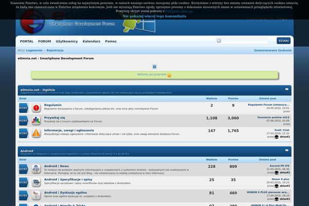
Task: Collapse the Android category
Action: [x=287, y=150]
